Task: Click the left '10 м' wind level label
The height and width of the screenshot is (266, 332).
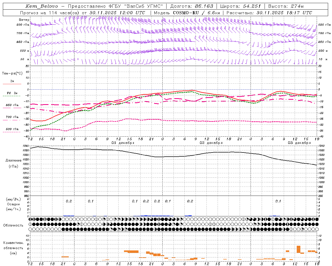Action: click(x=25, y=59)
